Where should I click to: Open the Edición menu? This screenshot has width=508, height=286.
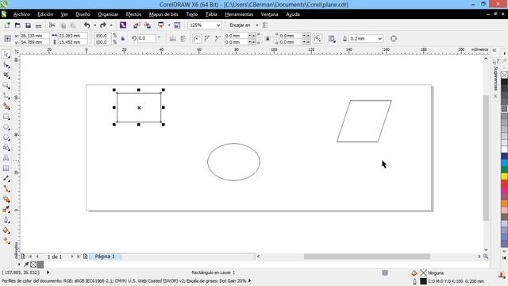pyautogui.click(x=45, y=14)
